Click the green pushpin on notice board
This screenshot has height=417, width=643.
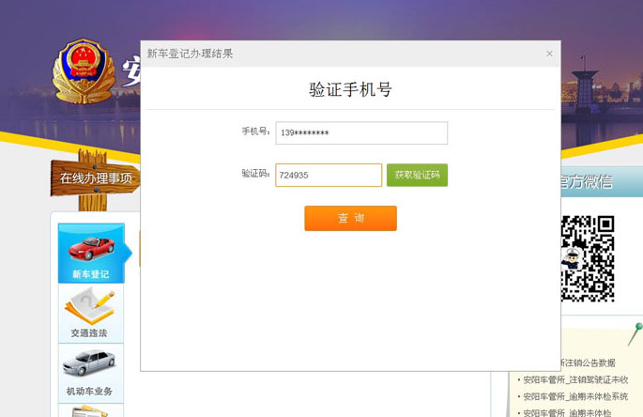(x=635, y=333)
